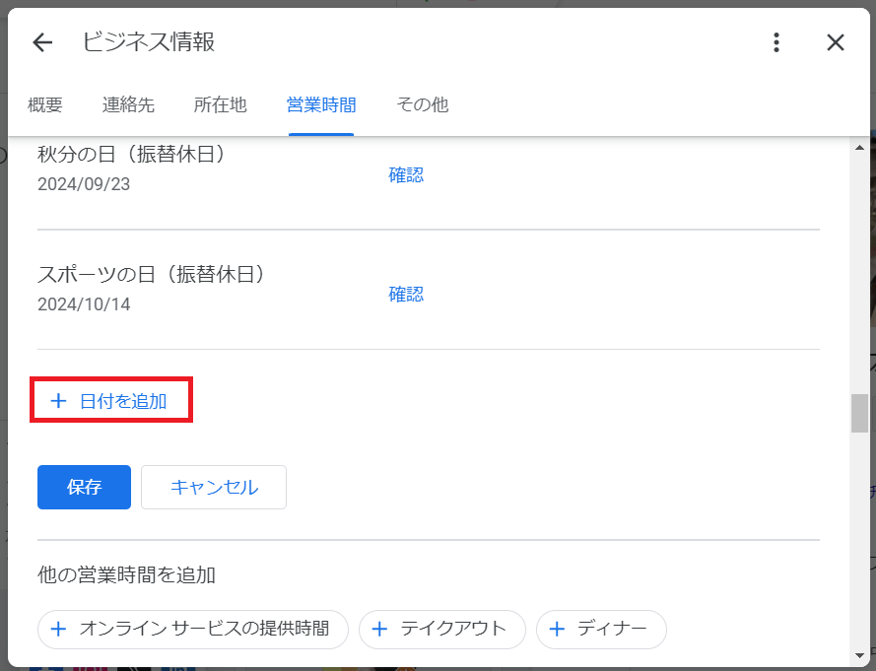The width and height of the screenshot is (876, 671).
Task: Click 確認 for 秋分の日（振替休日）
Action: click(406, 175)
